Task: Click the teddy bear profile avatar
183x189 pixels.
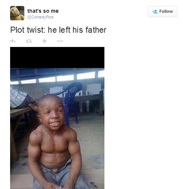Action: (x=17, y=13)
